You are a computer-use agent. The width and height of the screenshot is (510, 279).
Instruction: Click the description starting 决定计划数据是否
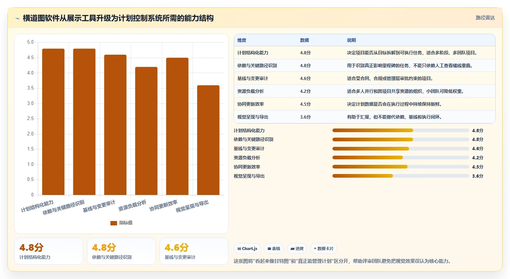coord(394,104)
